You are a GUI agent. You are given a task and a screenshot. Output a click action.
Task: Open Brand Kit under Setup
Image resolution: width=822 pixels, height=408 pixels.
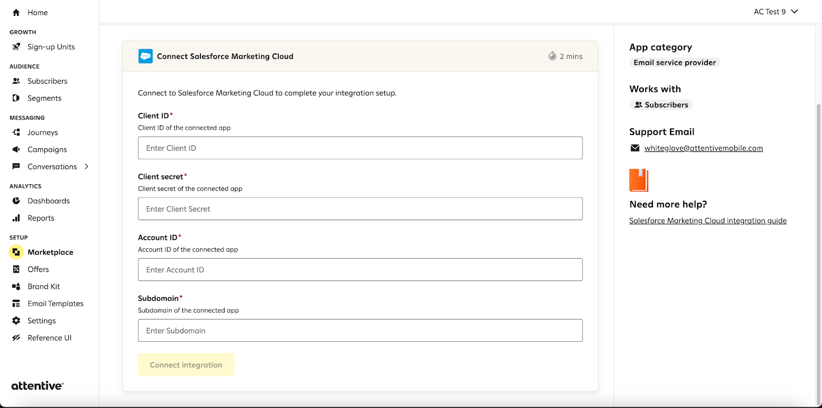[44, 286]
